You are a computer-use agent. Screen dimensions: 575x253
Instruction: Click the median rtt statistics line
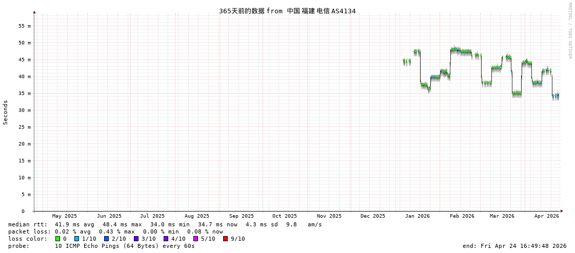click(165, 224)
